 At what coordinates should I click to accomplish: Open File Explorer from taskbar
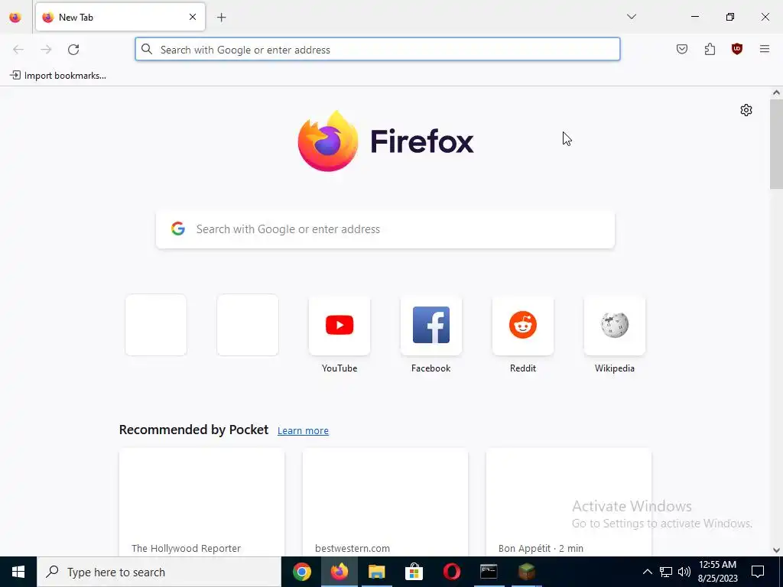click(x=376, y=572)
